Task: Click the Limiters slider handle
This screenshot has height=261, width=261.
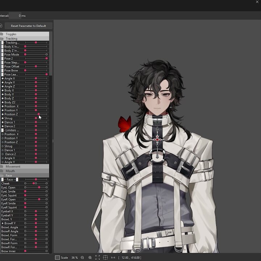Action: tap(36, 130)
